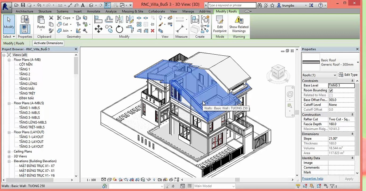Expand the Ceiling Plans tree node
Screen dimensions: 366x191
click(x=9, y=152)
